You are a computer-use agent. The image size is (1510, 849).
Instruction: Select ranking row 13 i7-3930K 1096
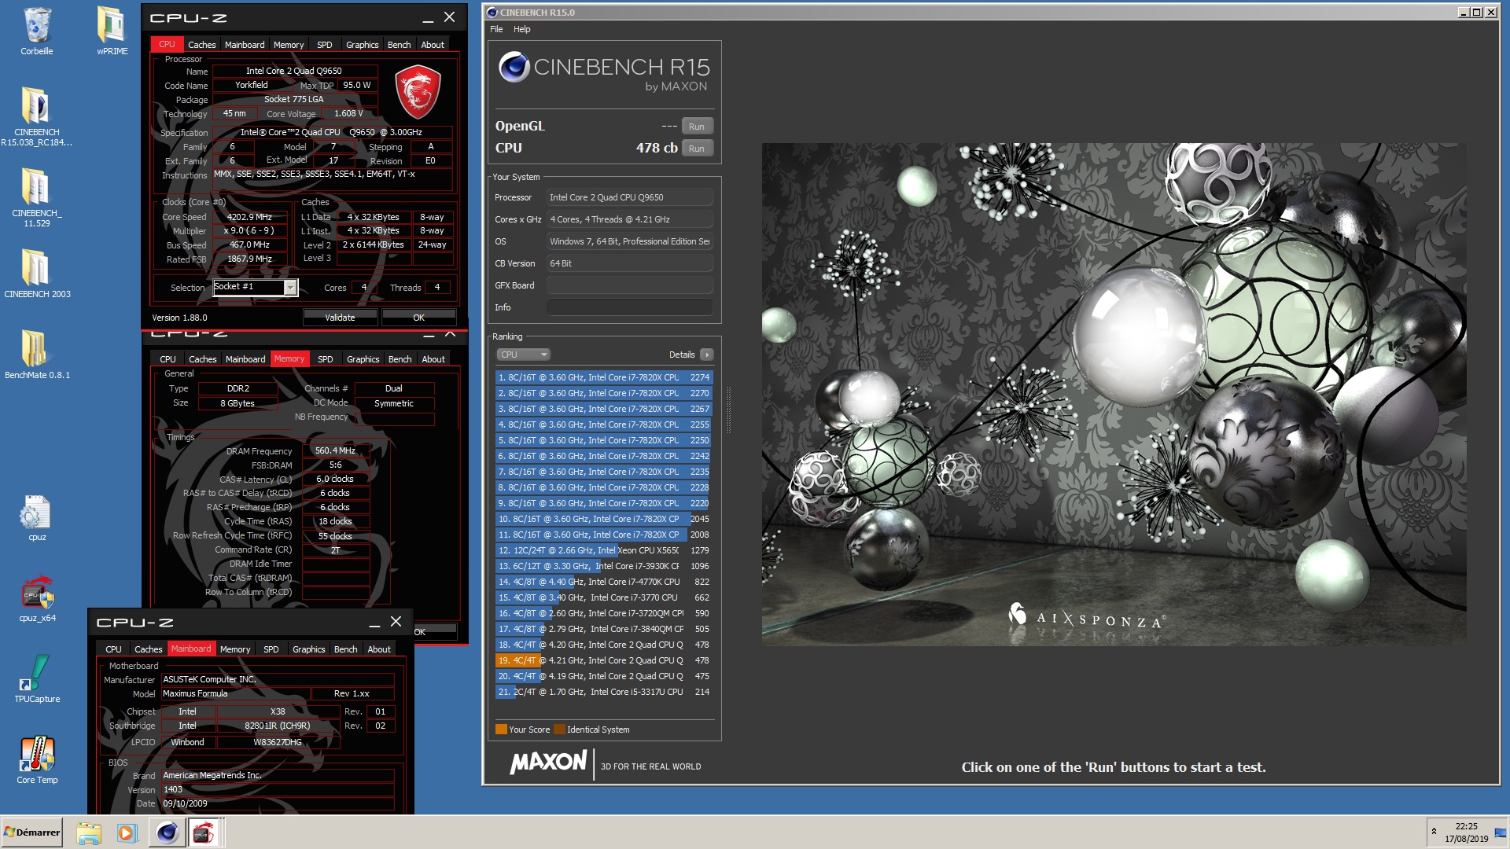coord(603,566)
